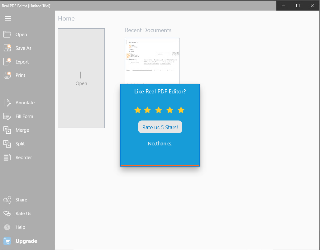Dismiss the rating popup with No,thanks
Image resolution: width=320 pixels, height=250 pixels.
160,144
